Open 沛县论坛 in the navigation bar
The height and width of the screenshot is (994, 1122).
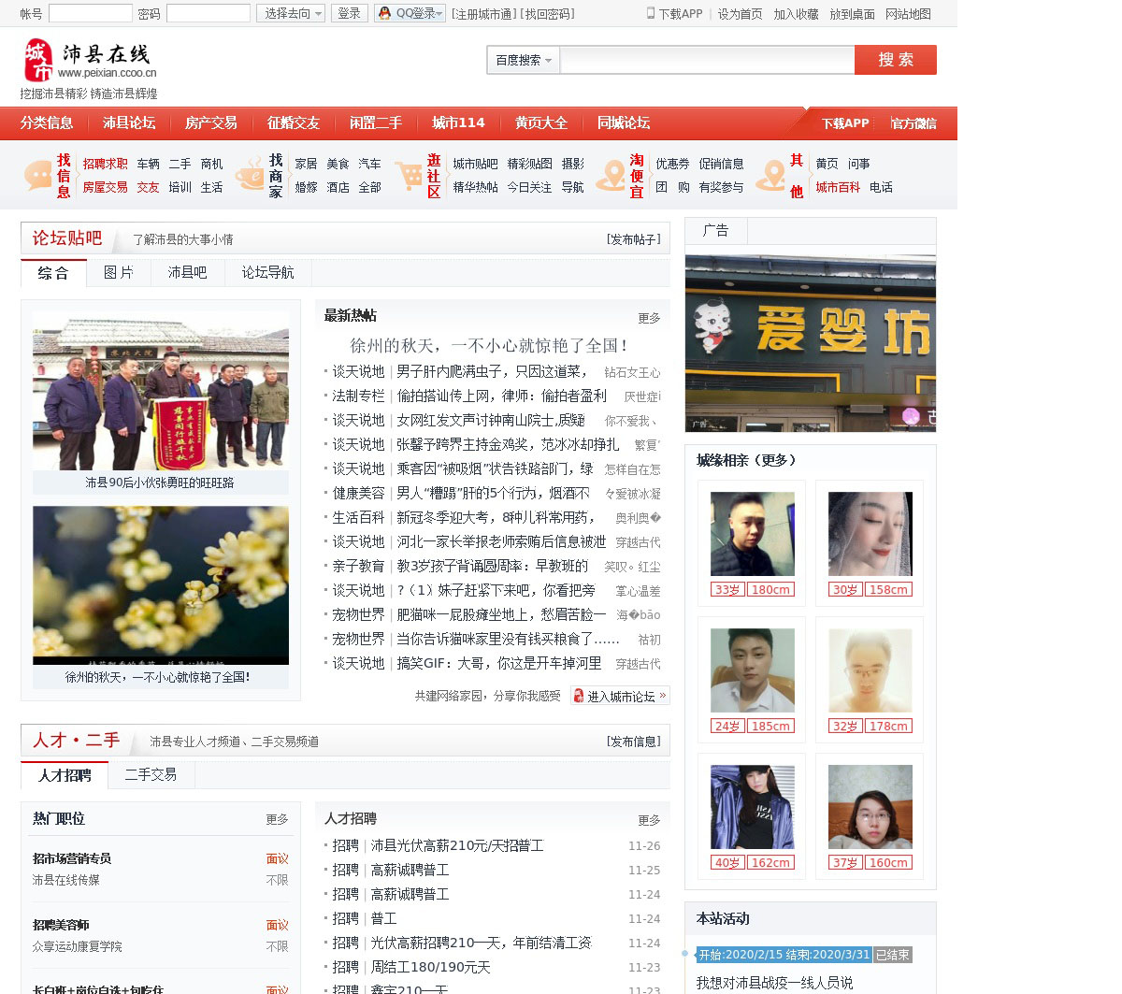tap(129, 122)
